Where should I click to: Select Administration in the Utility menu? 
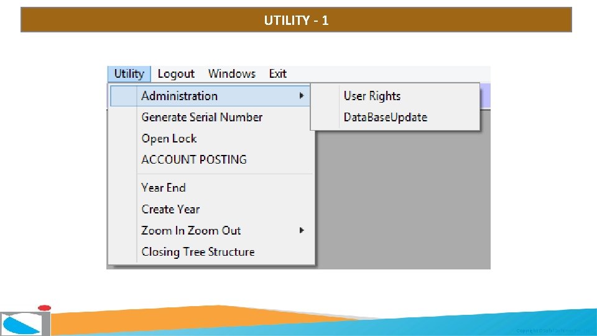pyautogui.click(x=210, y=96)
